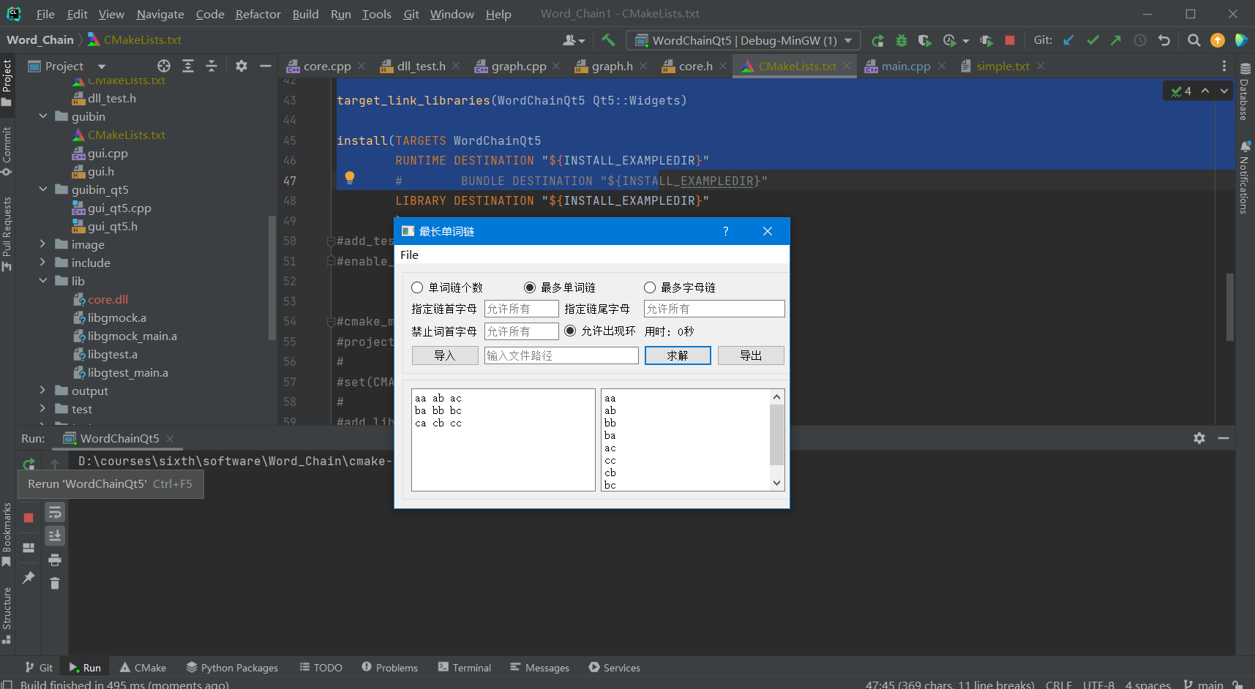Open the Refactor menu
Viewport: 1255px width, 689px height.
[258, 14]
